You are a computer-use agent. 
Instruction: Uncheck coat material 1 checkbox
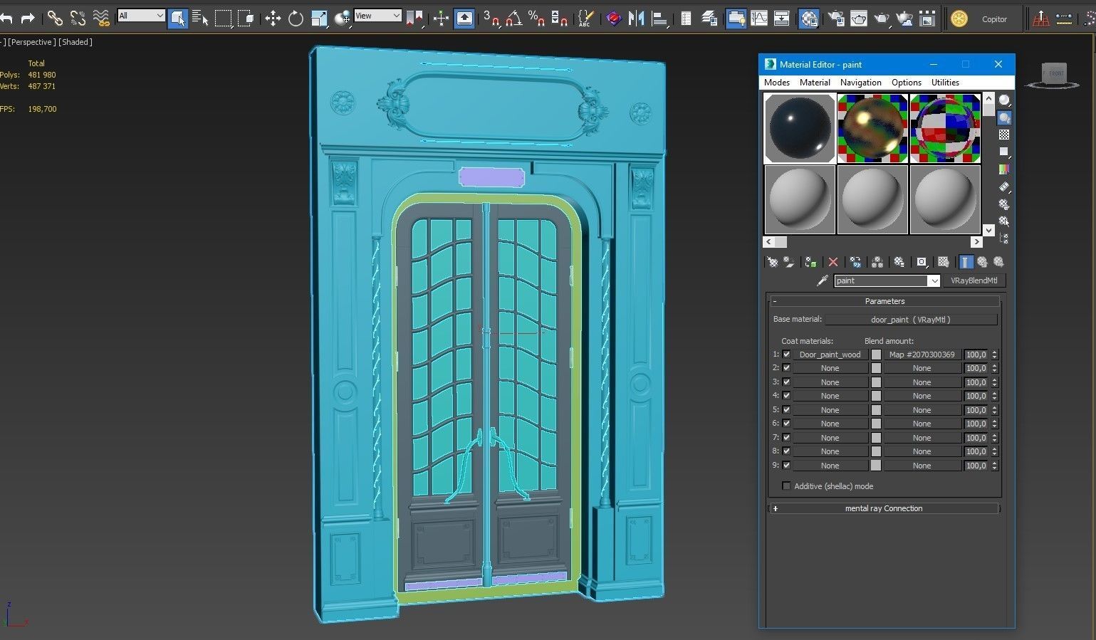pos(786,355)
